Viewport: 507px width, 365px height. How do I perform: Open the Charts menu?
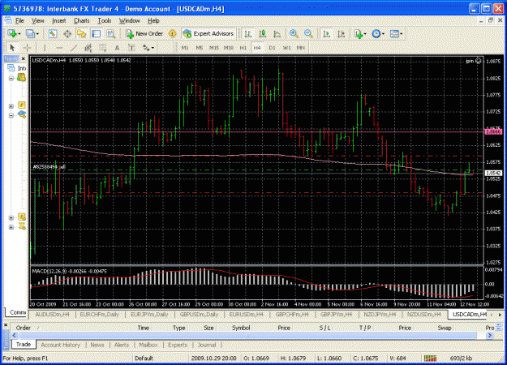click(x=81, y=21)
